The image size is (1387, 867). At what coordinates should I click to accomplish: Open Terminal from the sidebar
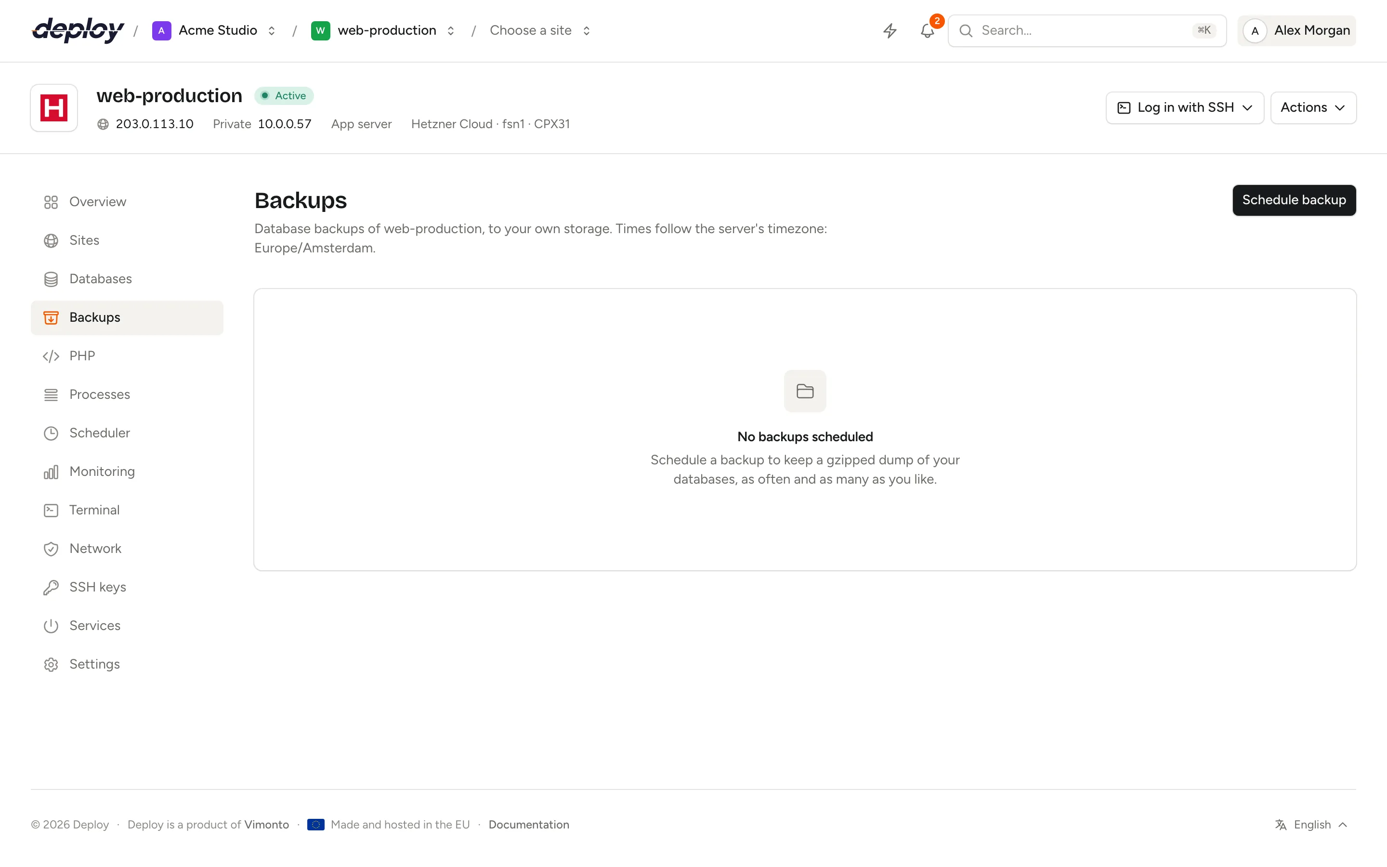(x=127, y=510)
